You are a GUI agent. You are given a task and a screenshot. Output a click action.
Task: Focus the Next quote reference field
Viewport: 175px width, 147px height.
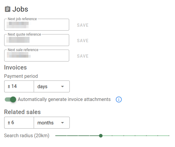pos(37,40)
